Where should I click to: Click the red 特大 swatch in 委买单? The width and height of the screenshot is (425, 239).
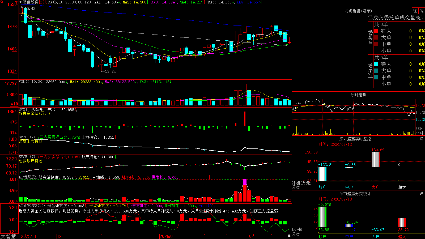click(376, 31)
